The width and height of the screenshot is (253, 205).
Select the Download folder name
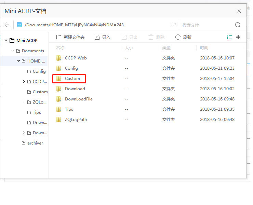75,89
